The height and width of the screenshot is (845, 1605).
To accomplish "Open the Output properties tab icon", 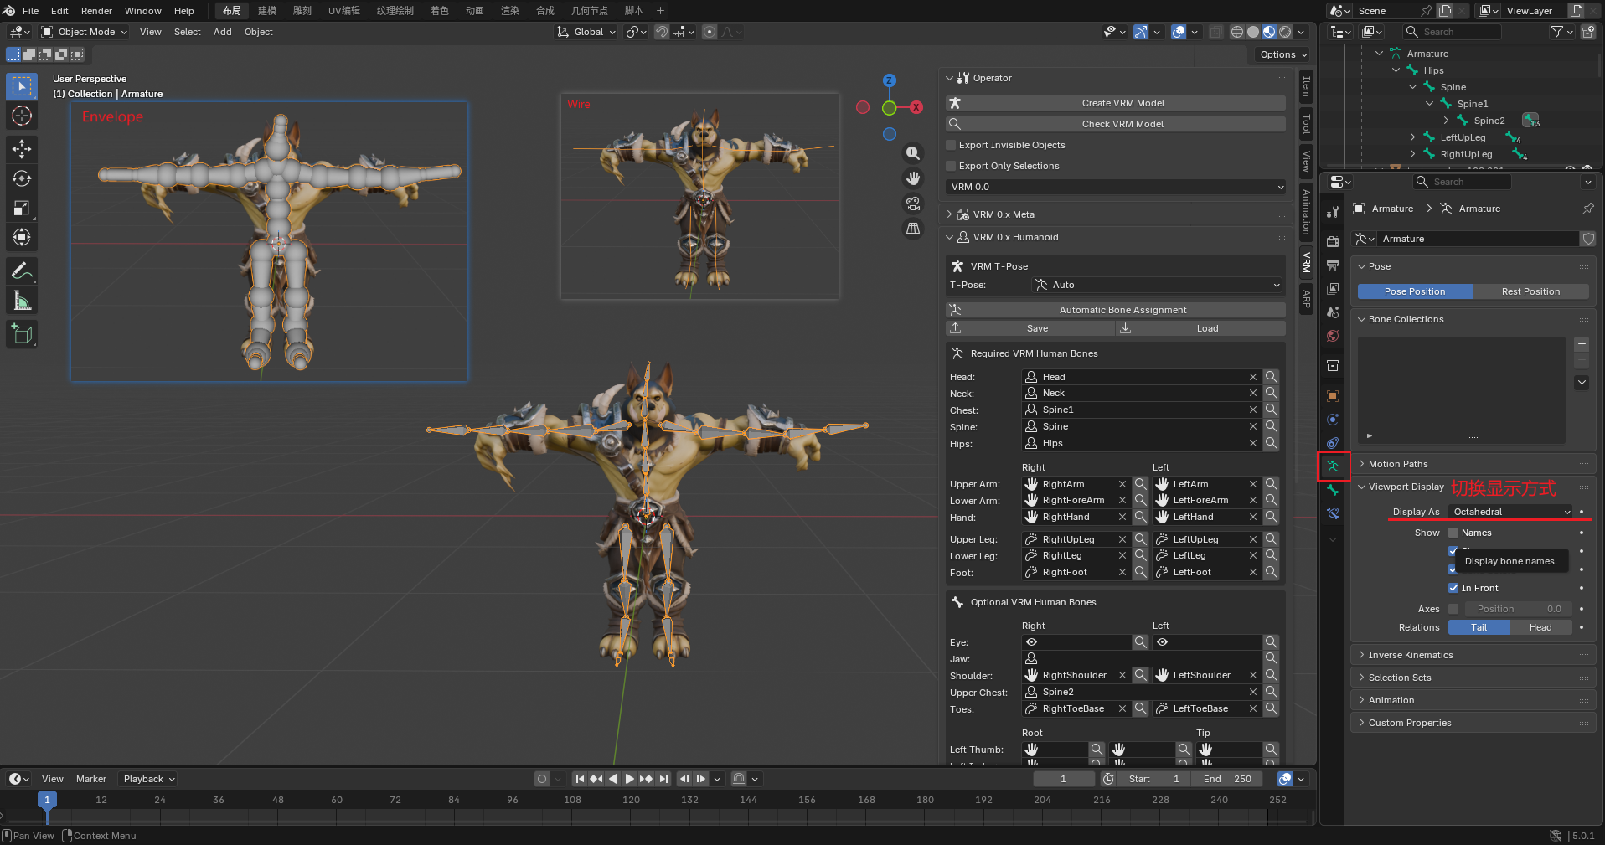I will click(x=1333, y=265).
